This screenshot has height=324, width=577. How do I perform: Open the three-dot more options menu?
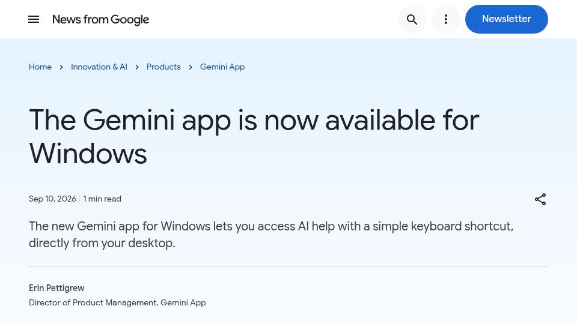[x=445, y=19]
